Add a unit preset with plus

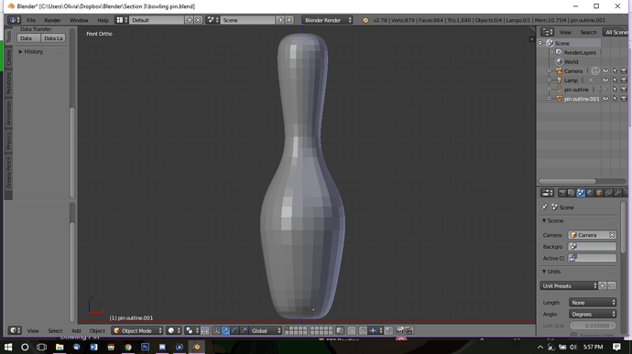coord(603,285)
